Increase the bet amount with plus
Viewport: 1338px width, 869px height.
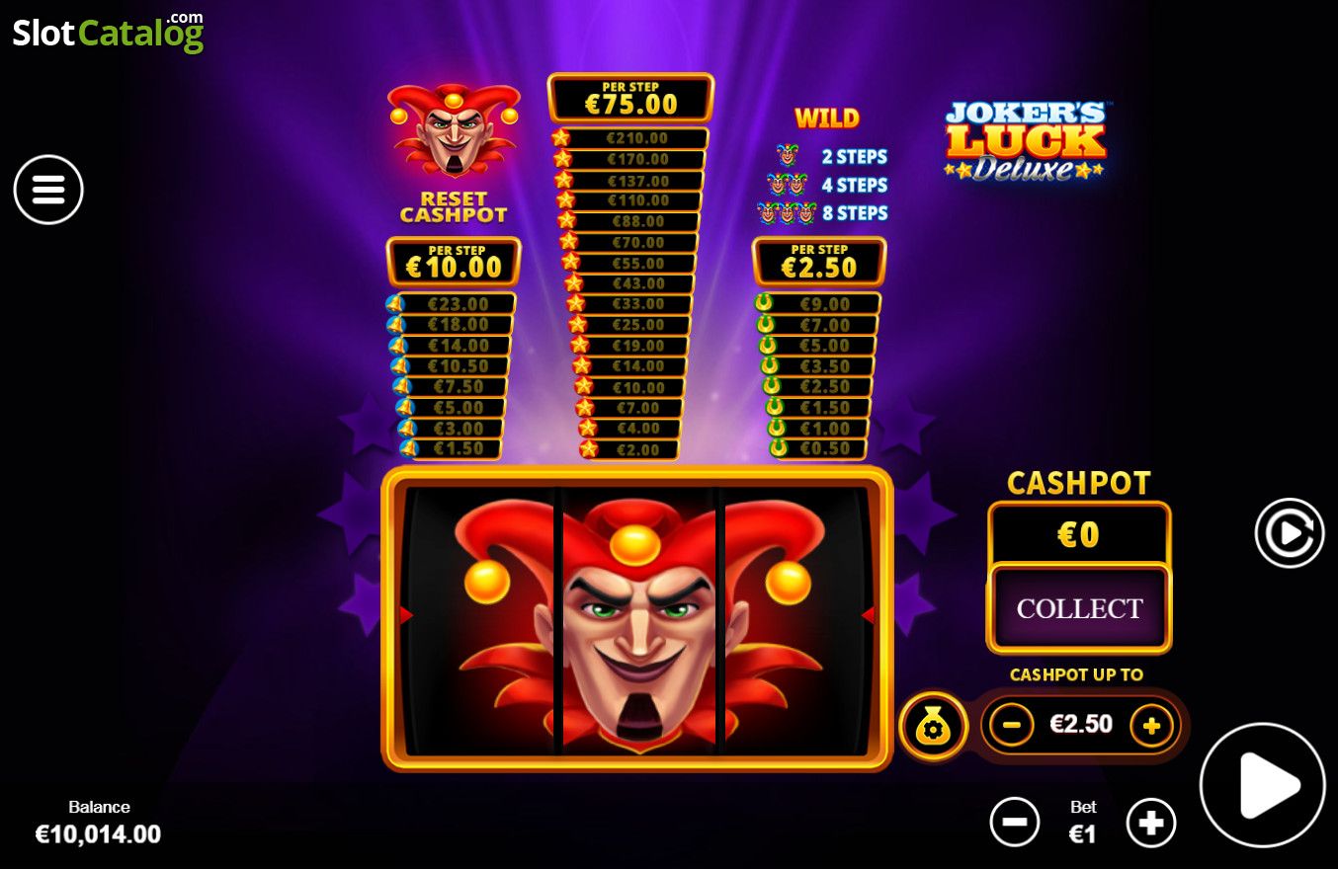tap(1151, 822)
